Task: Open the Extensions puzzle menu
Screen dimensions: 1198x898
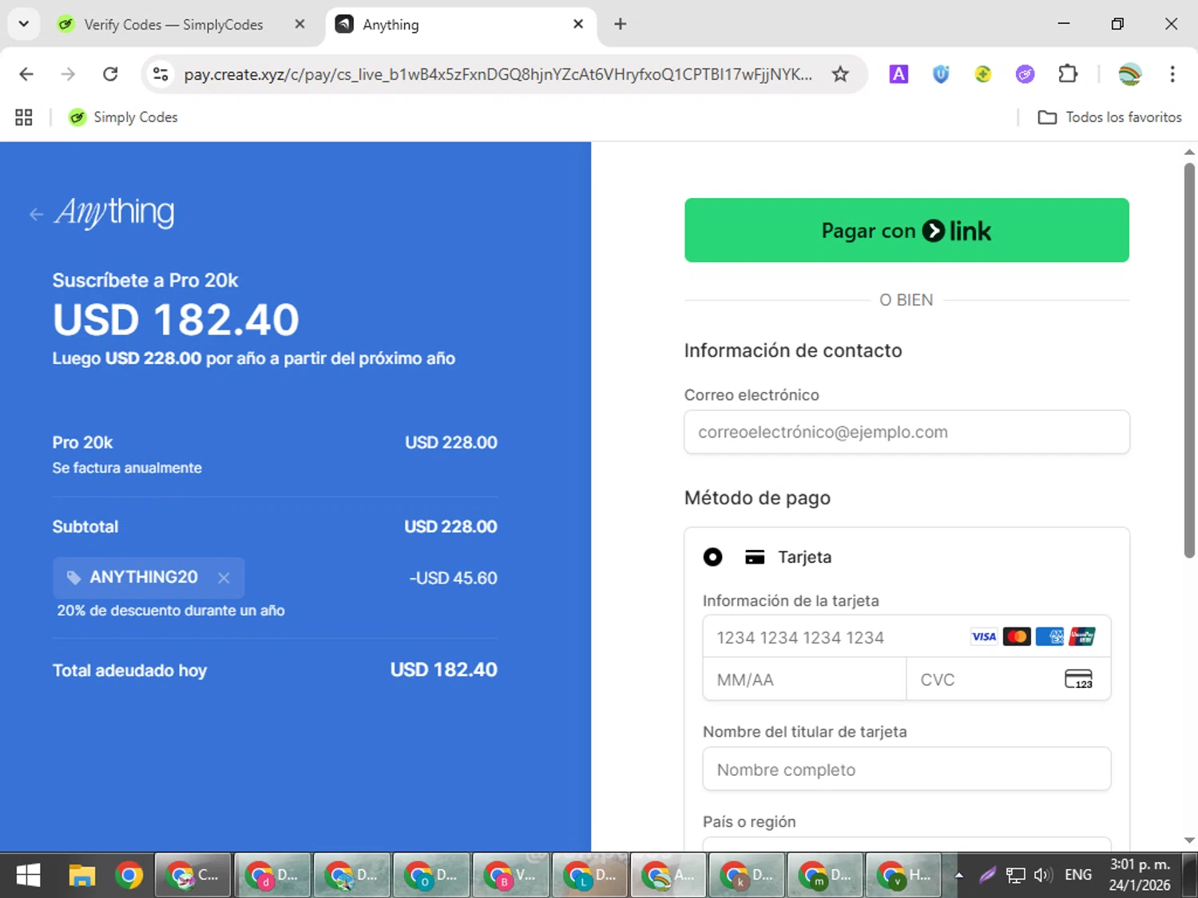Action: click(x=1068, y=74)
